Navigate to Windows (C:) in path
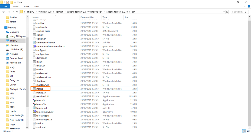Image resolution: width=251 pixels, height=133 pixels. 45,12
